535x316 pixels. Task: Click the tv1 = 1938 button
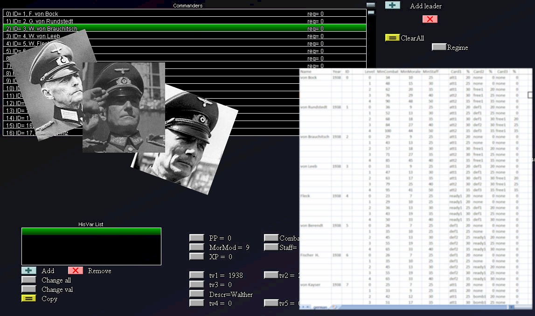(197, 275)
